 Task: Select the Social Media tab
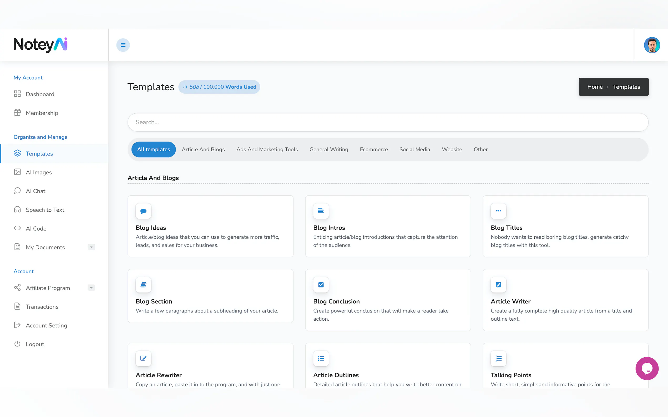[414, 149]
